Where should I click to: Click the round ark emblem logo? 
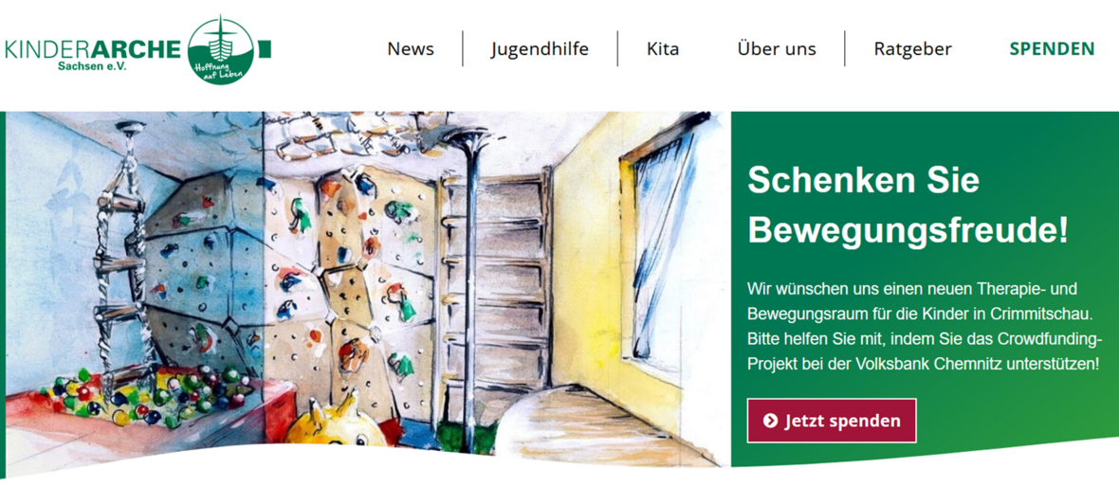coord(223,49)
